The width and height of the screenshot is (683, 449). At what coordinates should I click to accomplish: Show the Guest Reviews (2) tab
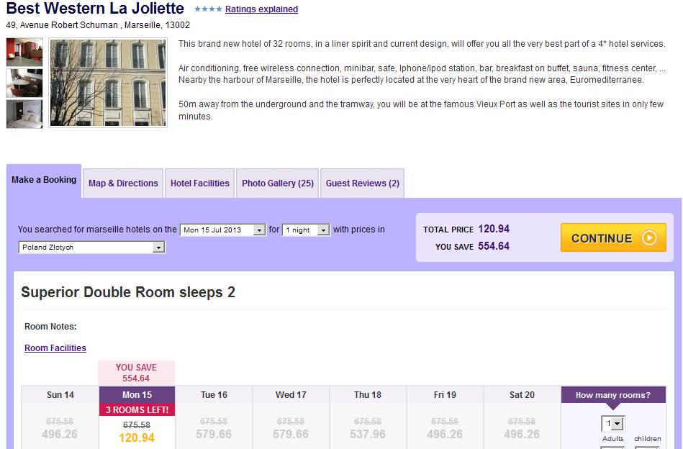coord(363,183)
